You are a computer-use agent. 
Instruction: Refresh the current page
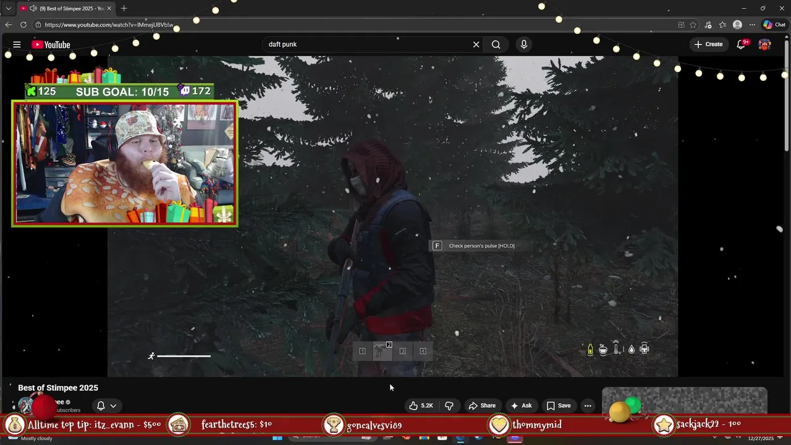click(23, 25)
